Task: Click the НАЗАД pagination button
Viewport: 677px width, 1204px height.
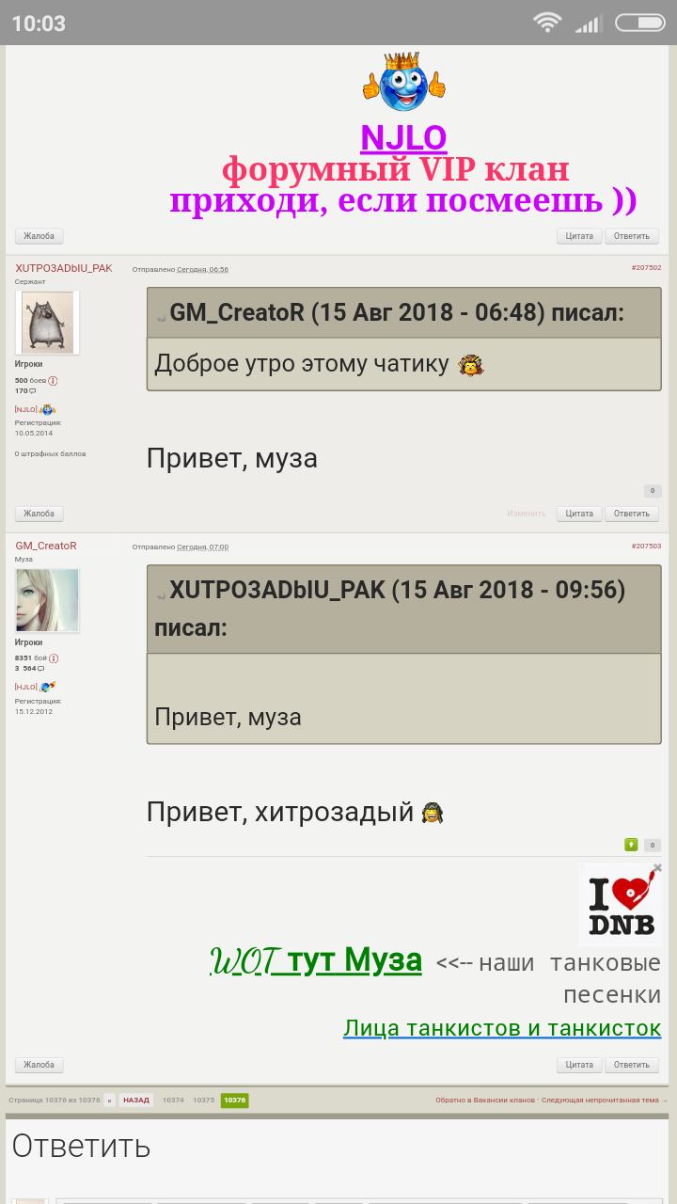Action: point(136,1100)
